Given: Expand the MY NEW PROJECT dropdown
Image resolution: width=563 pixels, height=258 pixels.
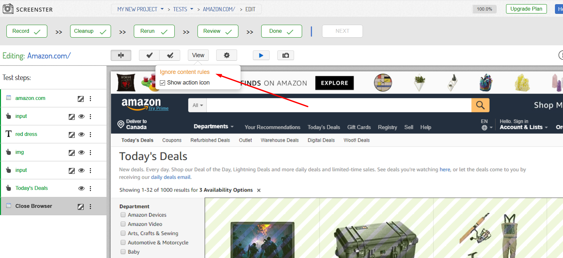Looking at the screenshot, I should click(x=162, y=9).
